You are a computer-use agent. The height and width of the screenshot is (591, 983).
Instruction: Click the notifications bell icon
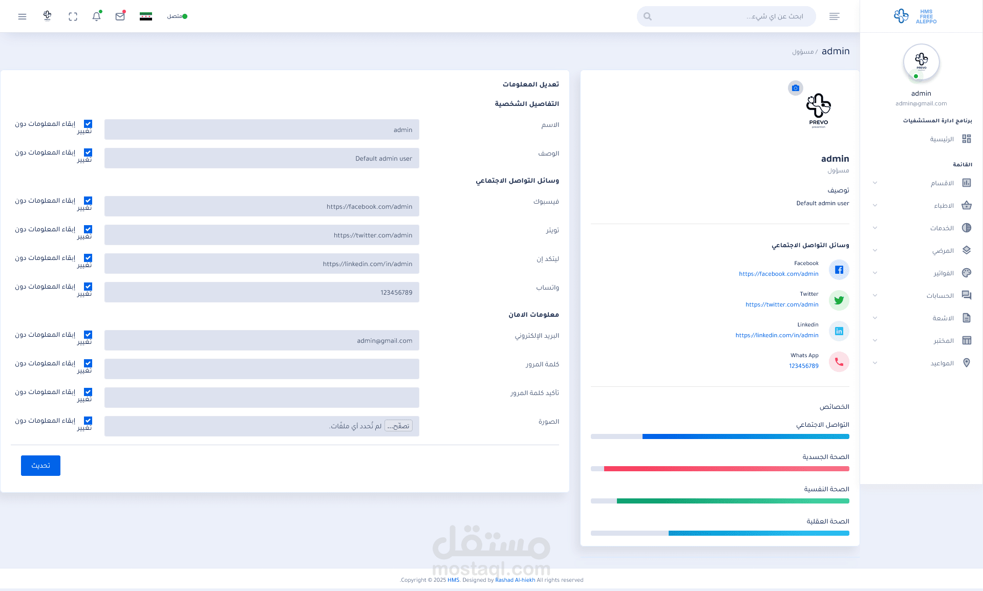click(96, 16)
